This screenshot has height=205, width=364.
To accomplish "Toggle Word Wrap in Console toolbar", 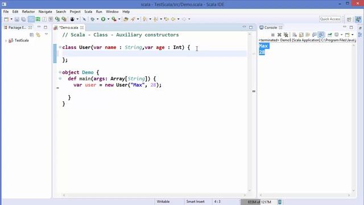I will click(308, 35).
